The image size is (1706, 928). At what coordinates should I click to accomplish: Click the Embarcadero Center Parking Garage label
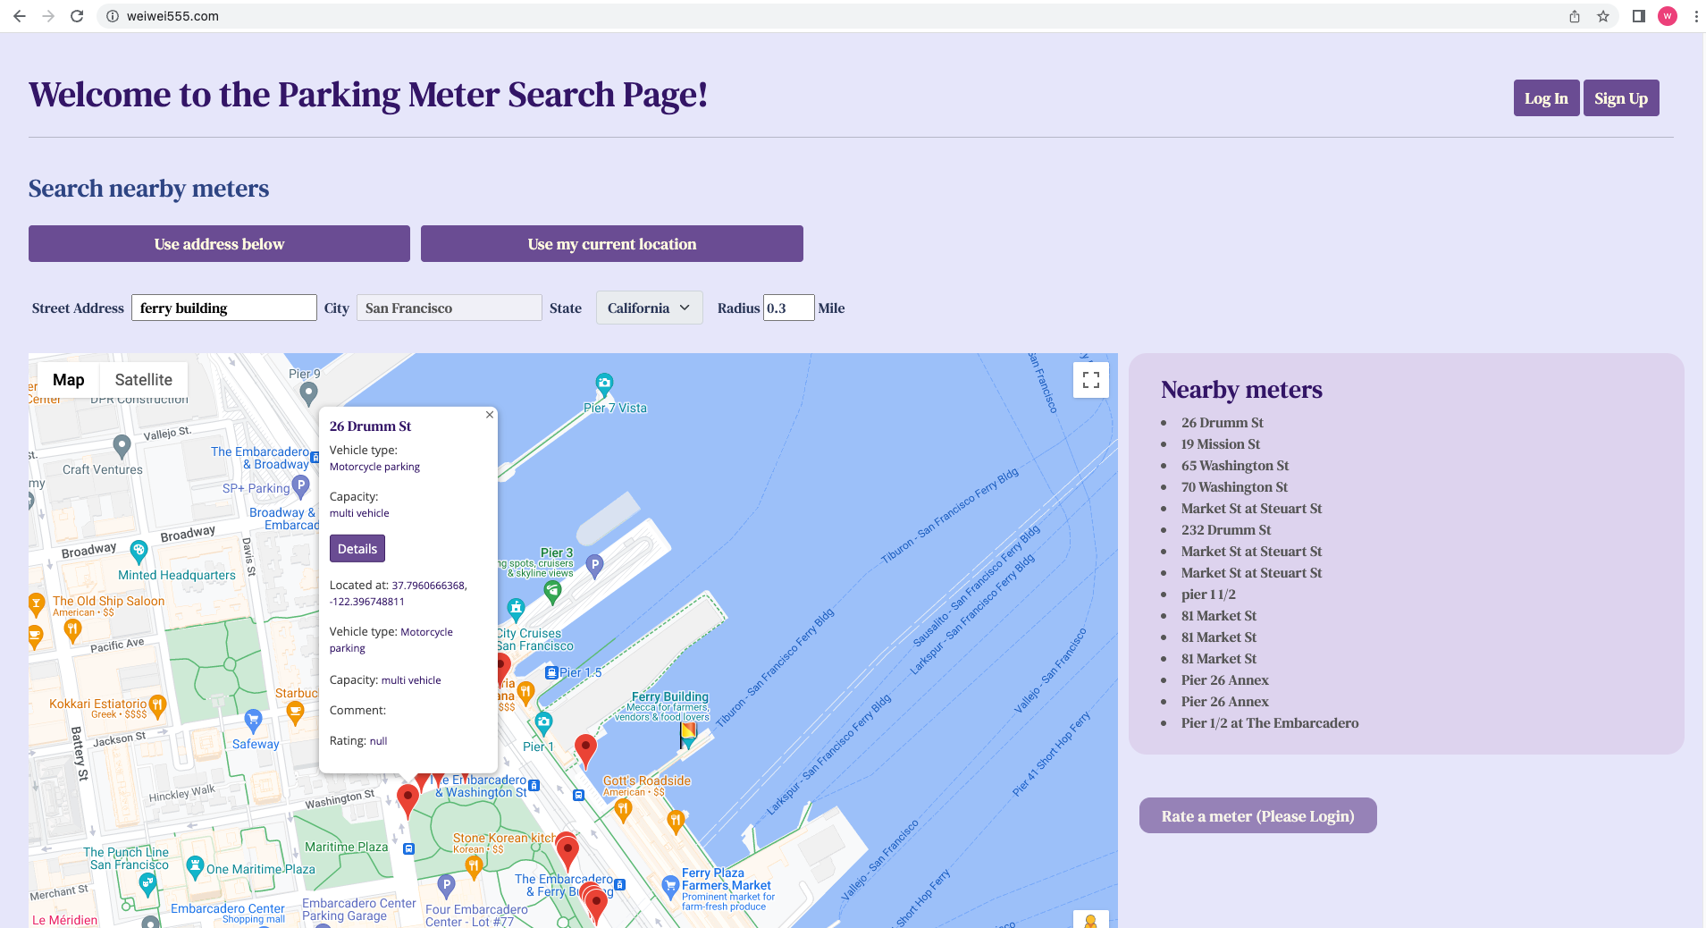point(358,909)
